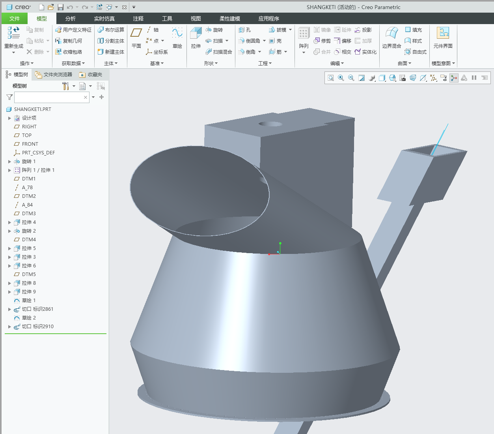Select 草绘 2 in model tree
Viewport: 494px width, 434px height.
29,318
